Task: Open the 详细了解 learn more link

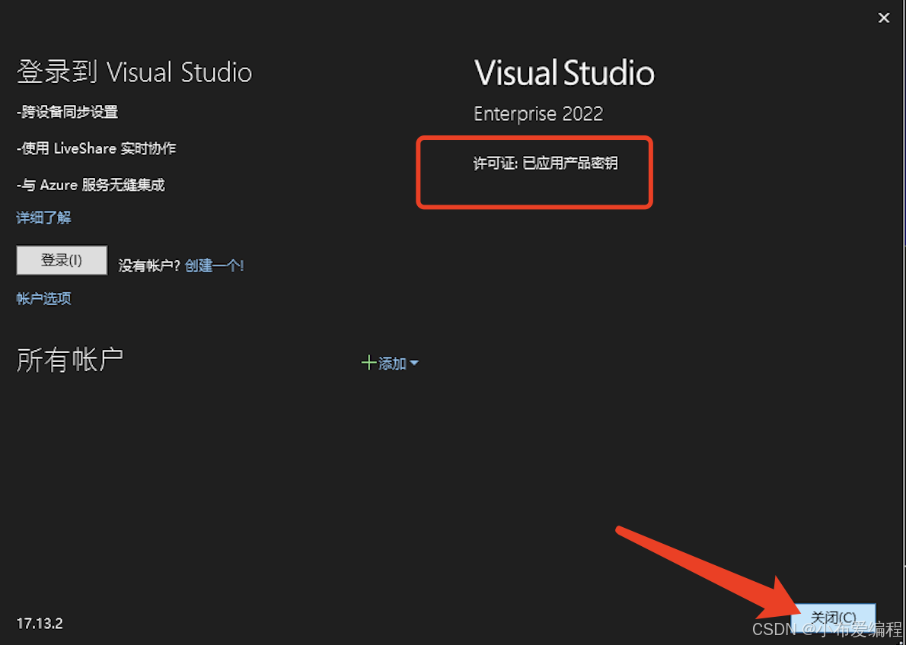Action: pos(44,218)
